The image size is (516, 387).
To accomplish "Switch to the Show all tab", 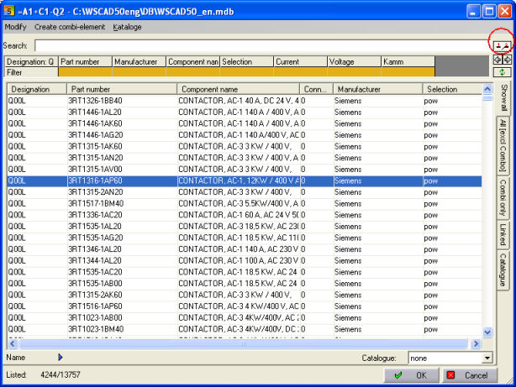I will (x=503, y=97).
